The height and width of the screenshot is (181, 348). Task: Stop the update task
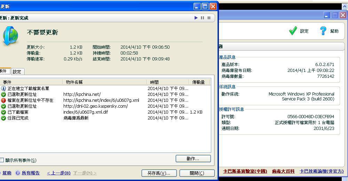point(209,18)
